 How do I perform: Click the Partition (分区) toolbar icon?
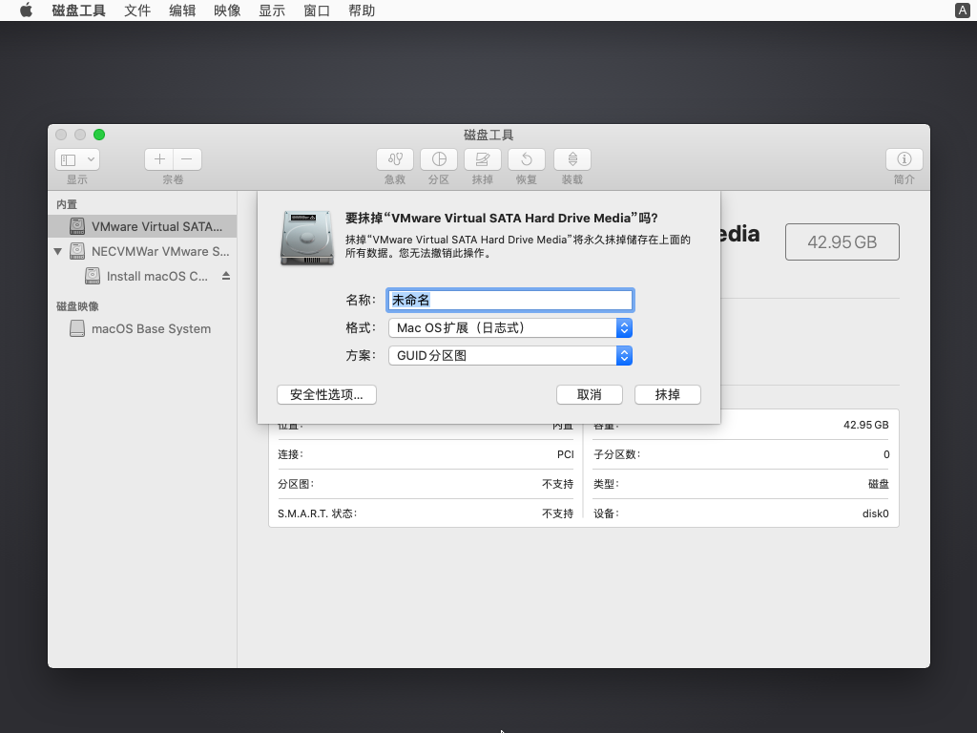coord(439,159)
